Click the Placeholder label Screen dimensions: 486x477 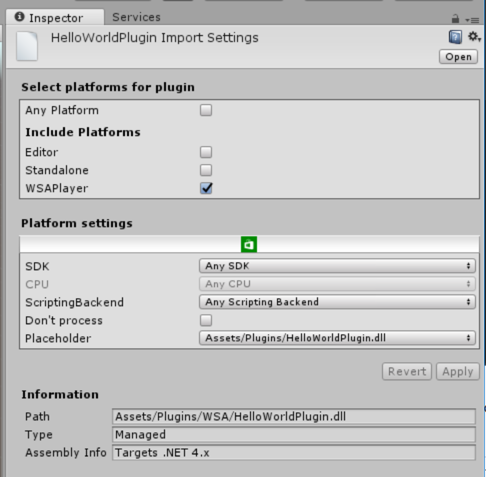point(58,338)
